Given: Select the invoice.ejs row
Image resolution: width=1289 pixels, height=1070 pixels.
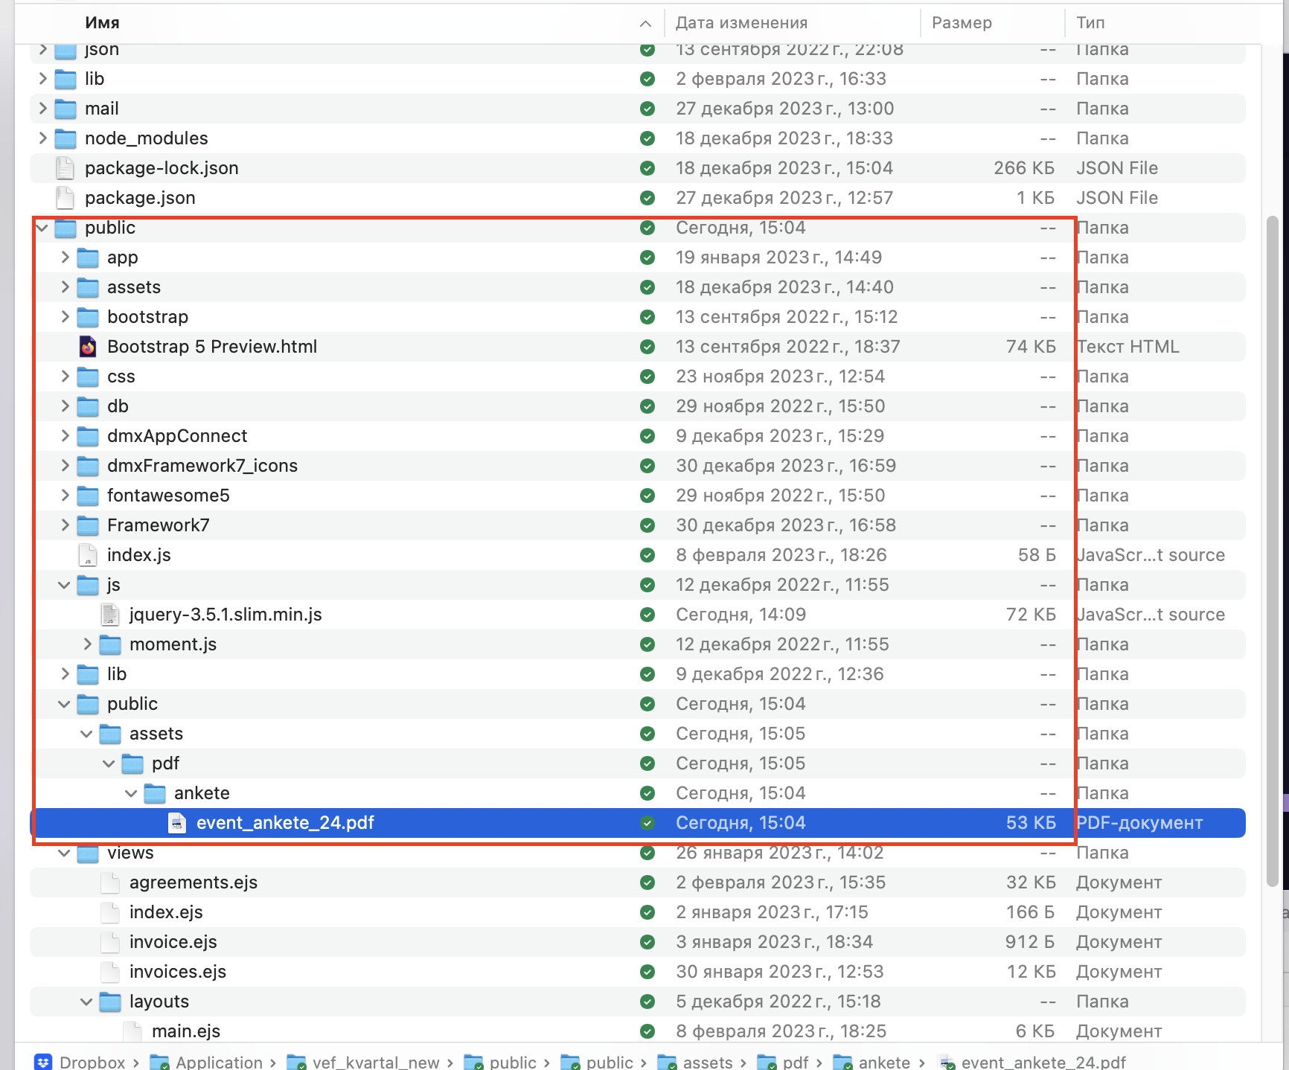Looking at the screenshot, I should pos(638,942).
